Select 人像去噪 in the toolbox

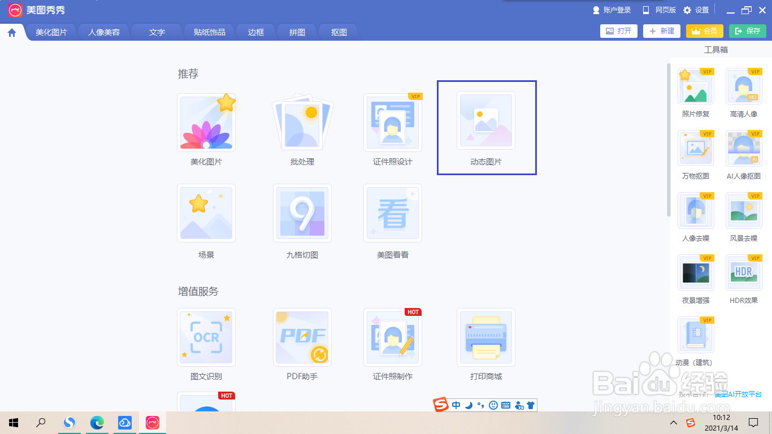[x=696, y=211]
